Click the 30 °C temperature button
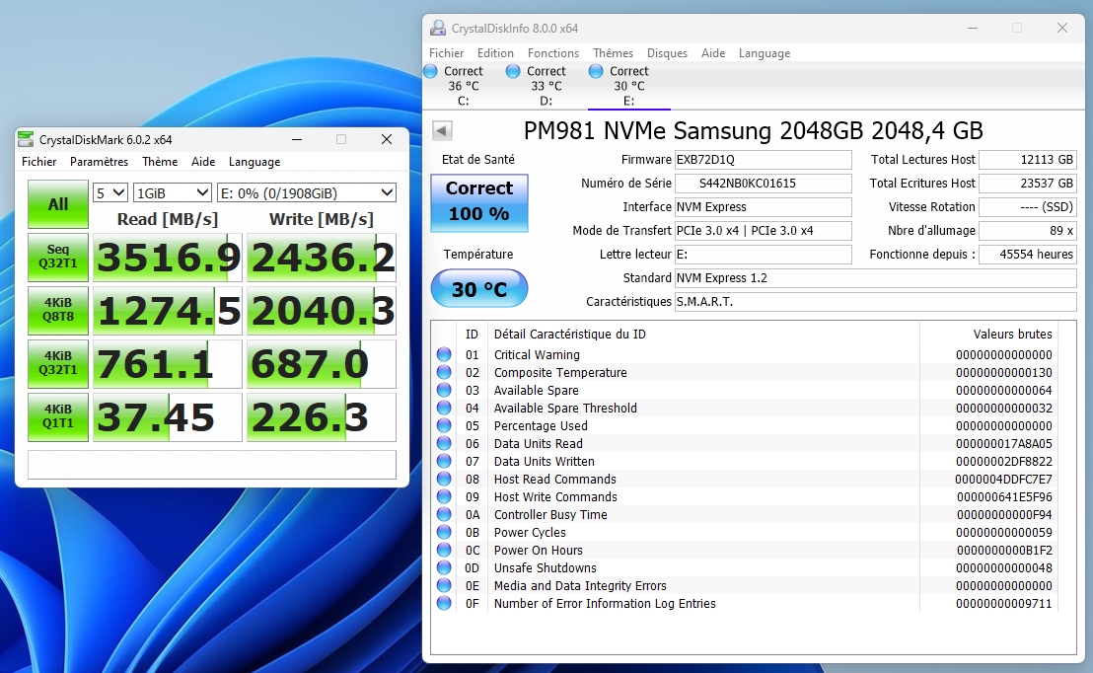Image resolution: width=1093 pixels, height=673 pixels. pyautogui.click(x=478, y=288)
